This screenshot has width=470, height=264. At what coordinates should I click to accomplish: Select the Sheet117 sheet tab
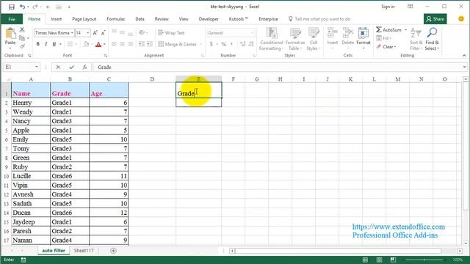84,251
